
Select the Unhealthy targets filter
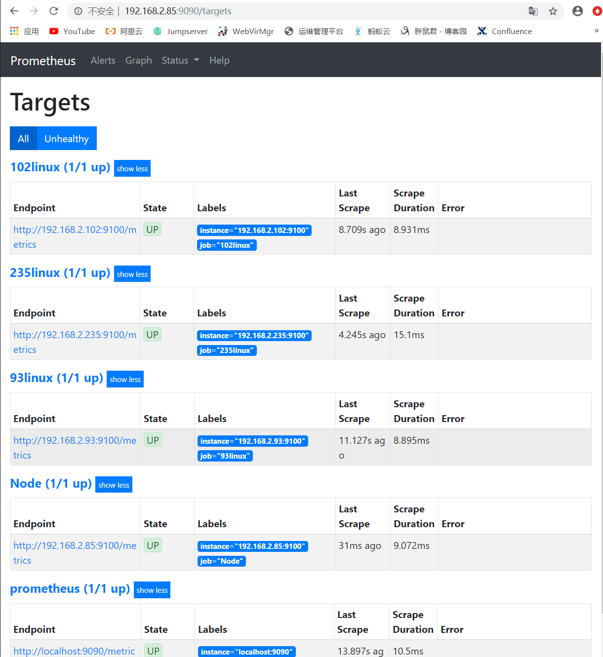coord(67,138)
